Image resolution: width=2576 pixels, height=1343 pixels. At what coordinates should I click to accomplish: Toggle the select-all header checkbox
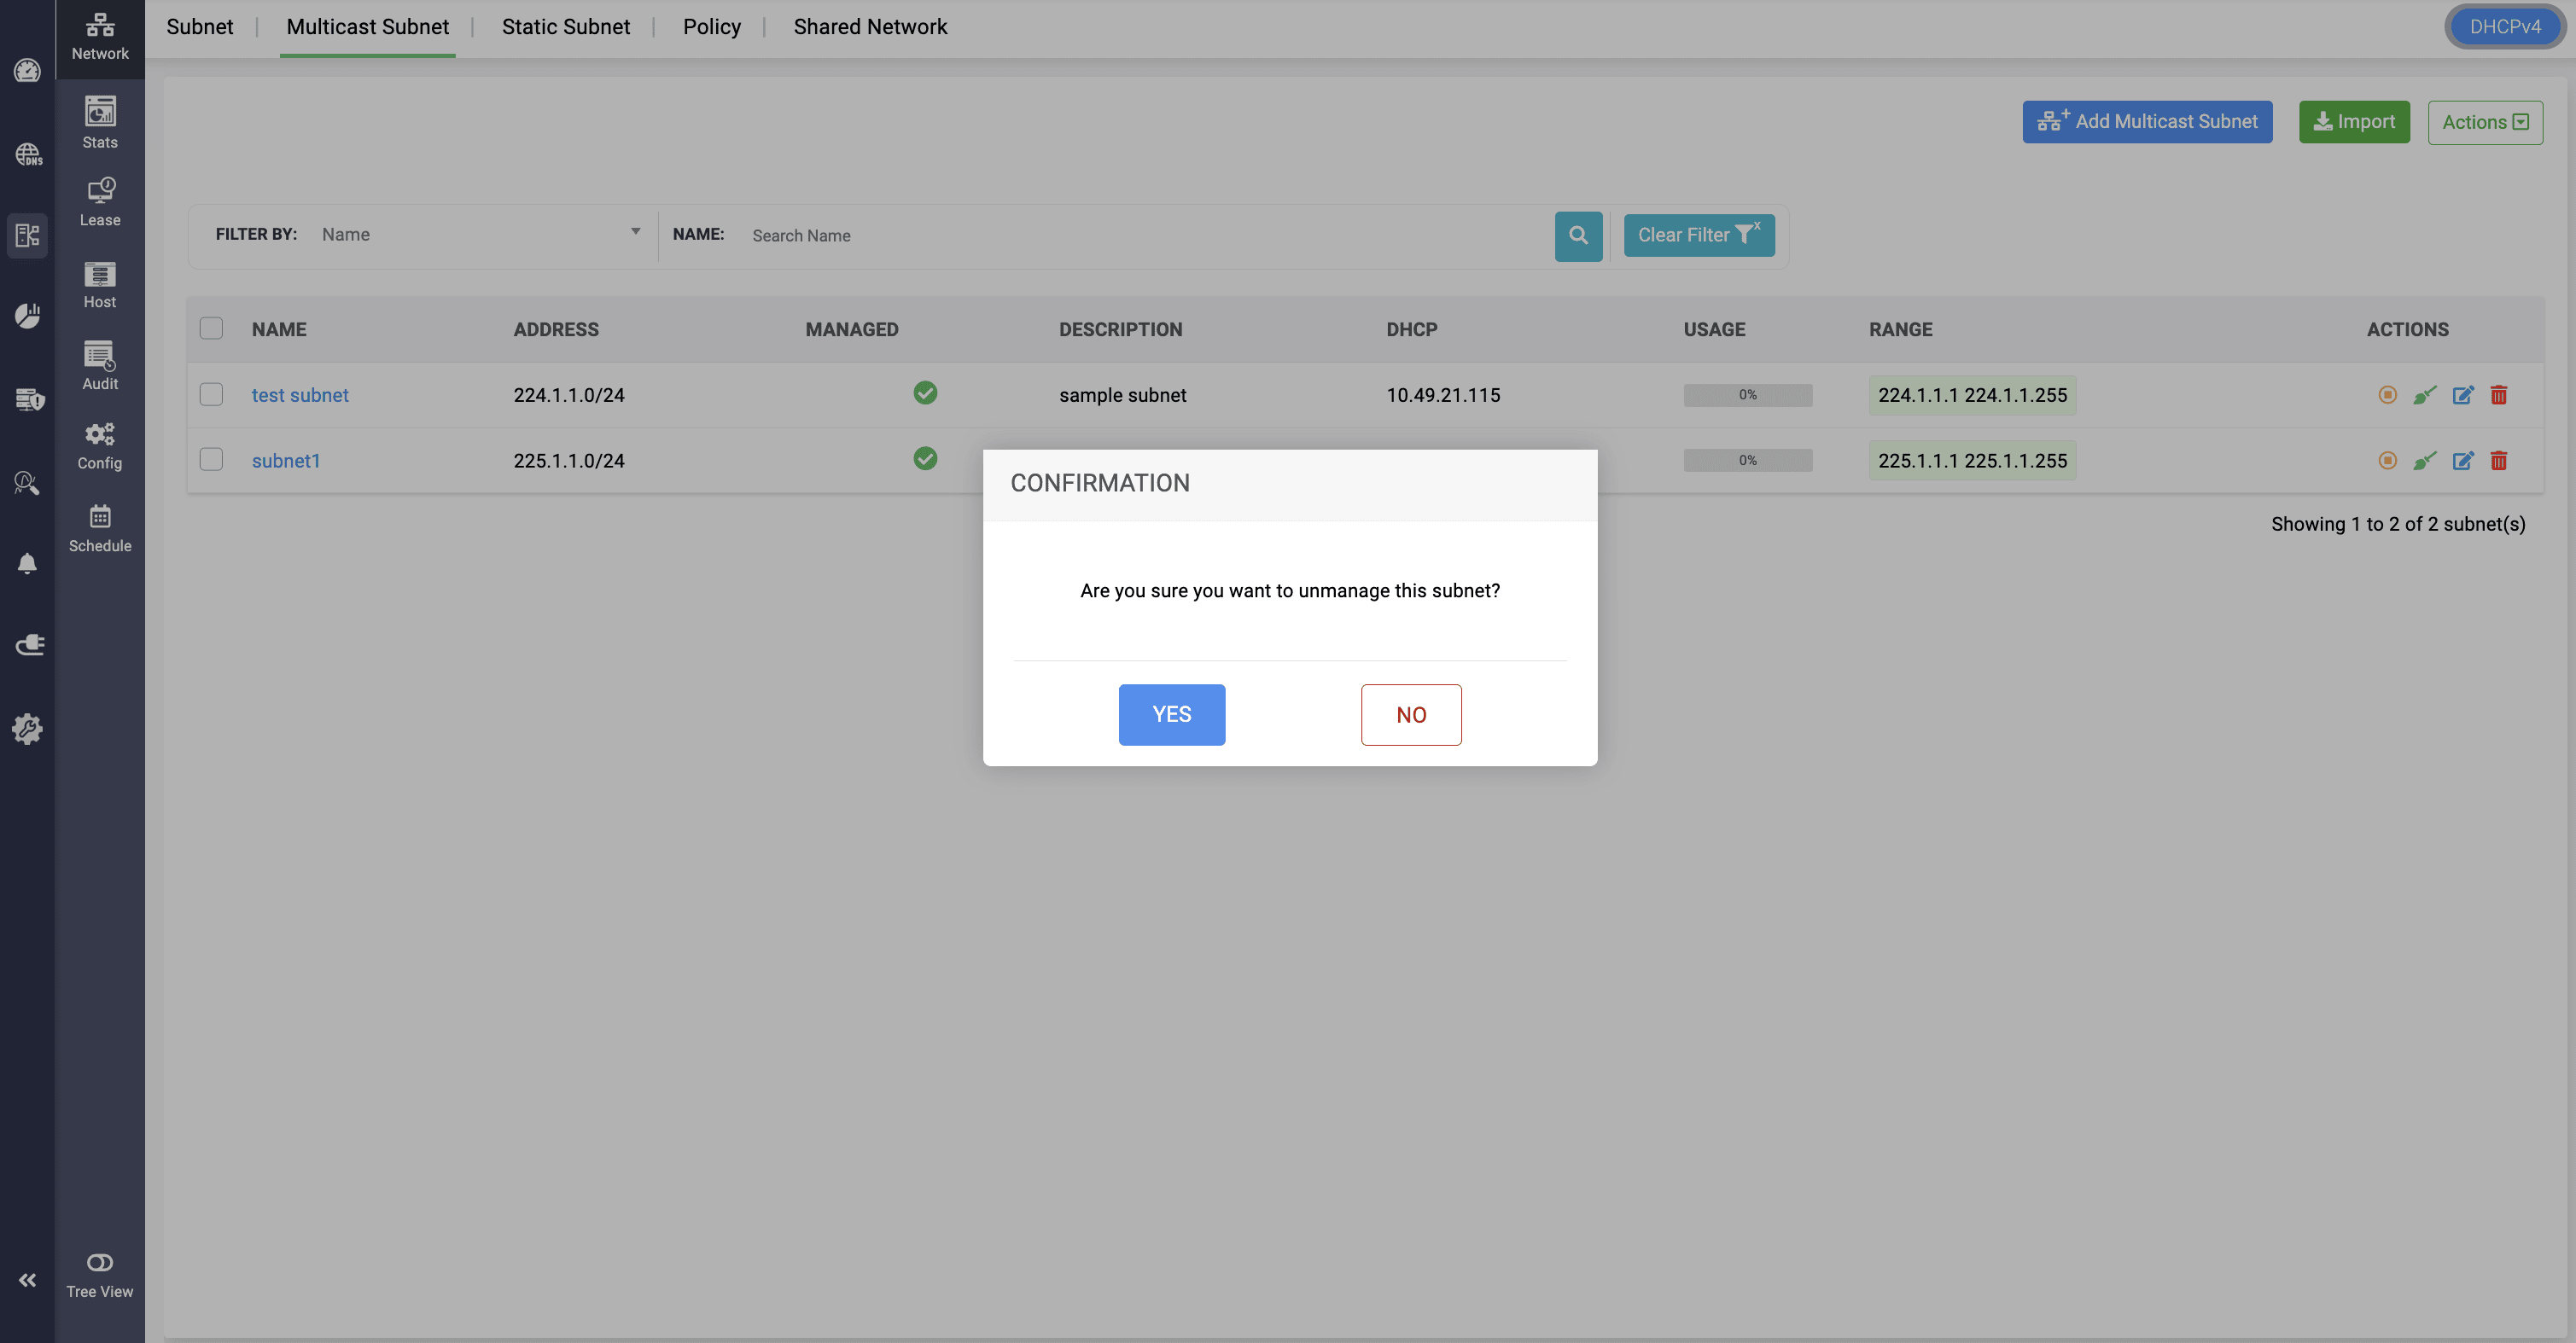(x=211, y=329)
